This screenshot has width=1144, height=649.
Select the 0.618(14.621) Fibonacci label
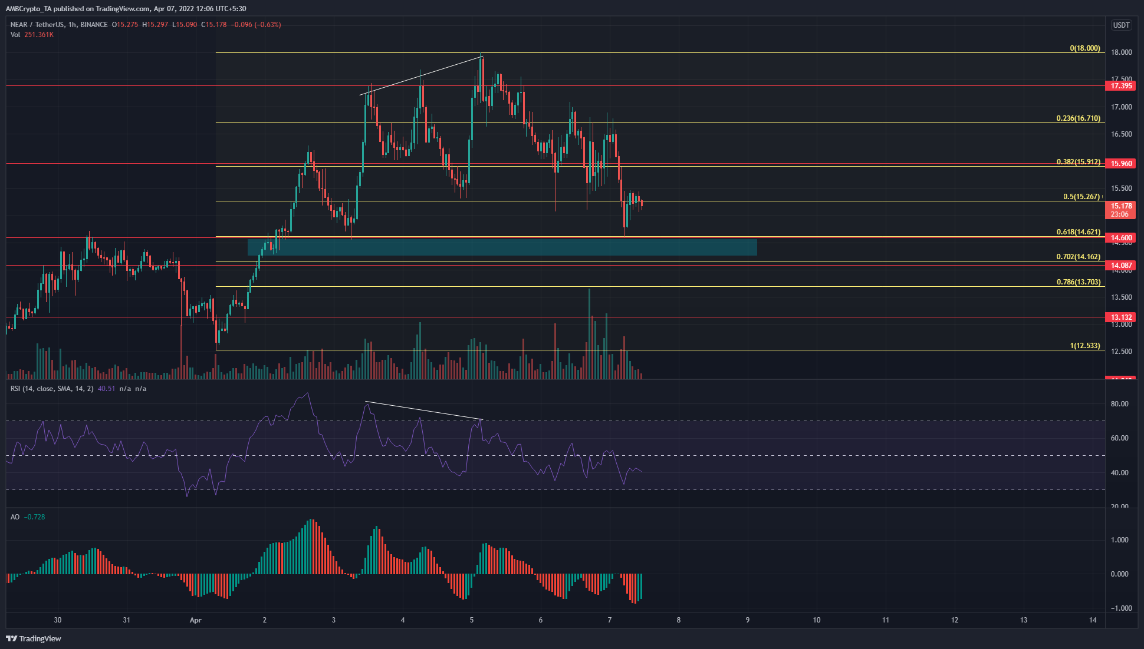coord(1078,232)
